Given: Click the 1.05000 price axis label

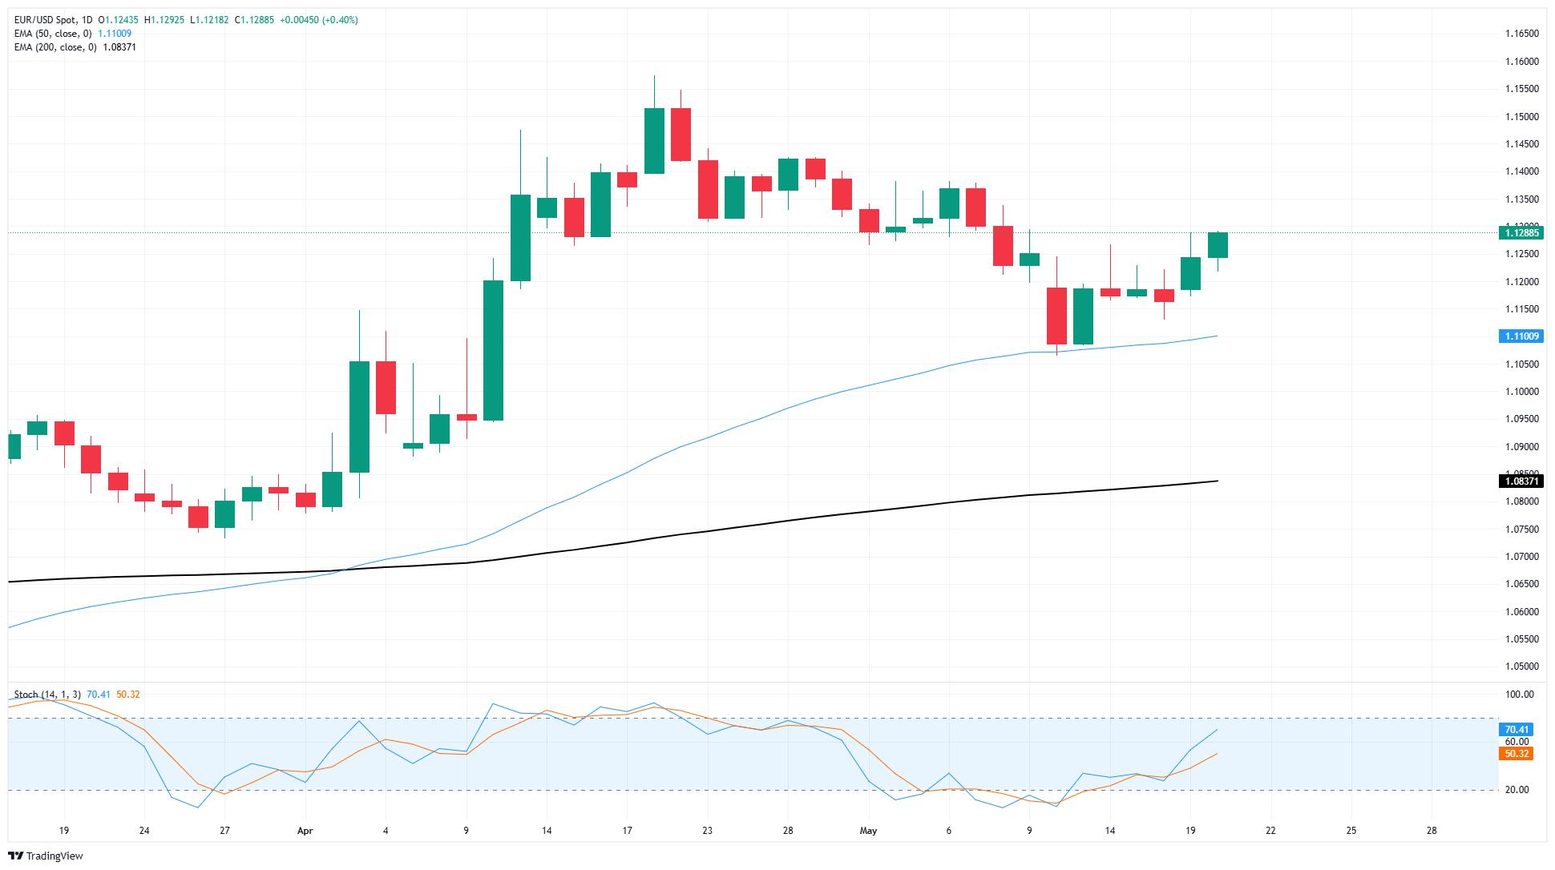Looking at the screenshot, I should pos(1521,667).
